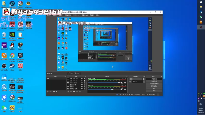Click the ENG language indicator
The width and height of the screenshot is (205, 115).
click(201, 104)
